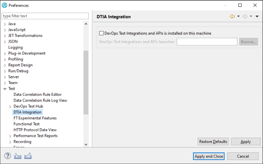
Task: Click the Browse button for the launcher path
Action: click(x=248, y=41)
